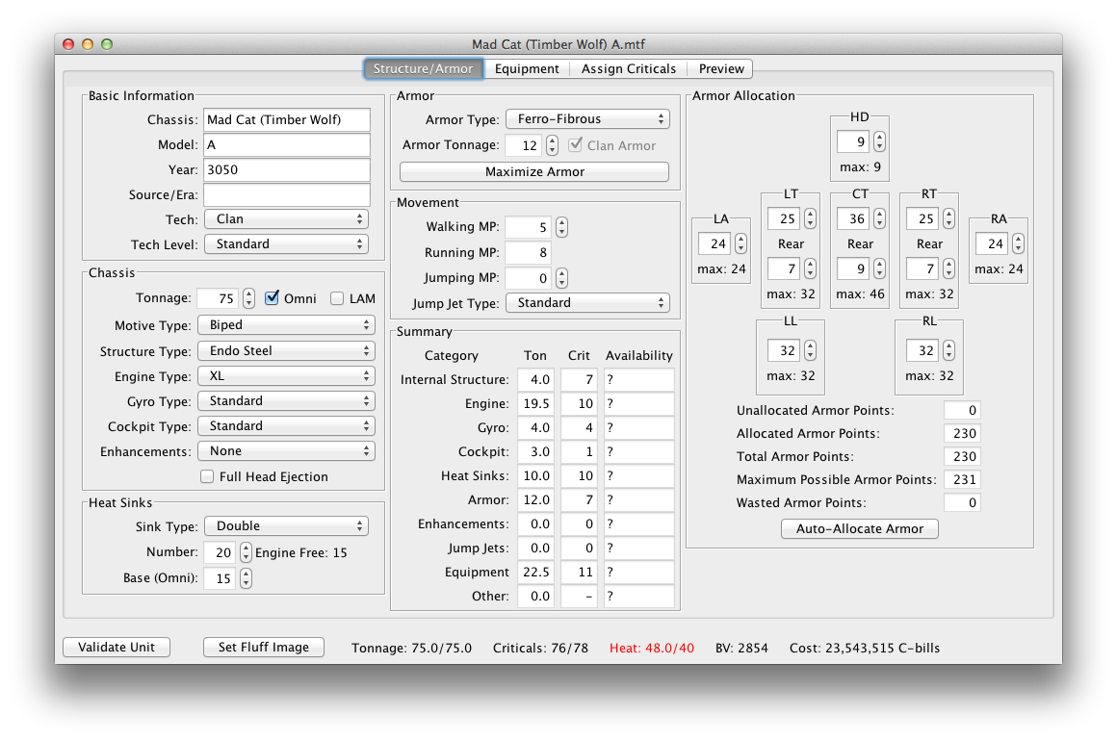Click the LT Rear armor stepper
The width and height of the screenshot is (1117, 740).
coord(810,268)
